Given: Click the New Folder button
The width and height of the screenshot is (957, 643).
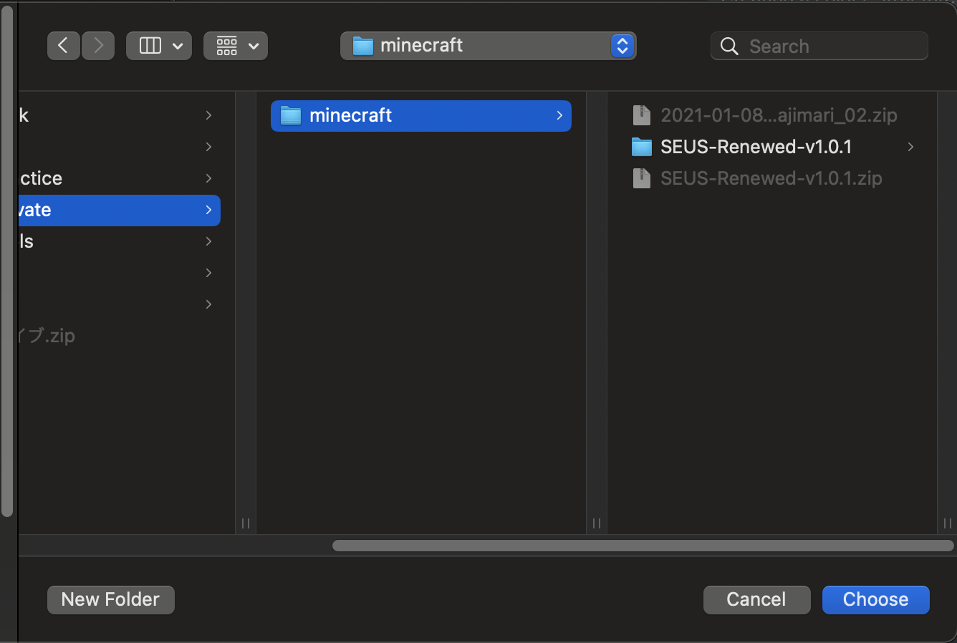Looking at the screenshot, I should 110,599.
